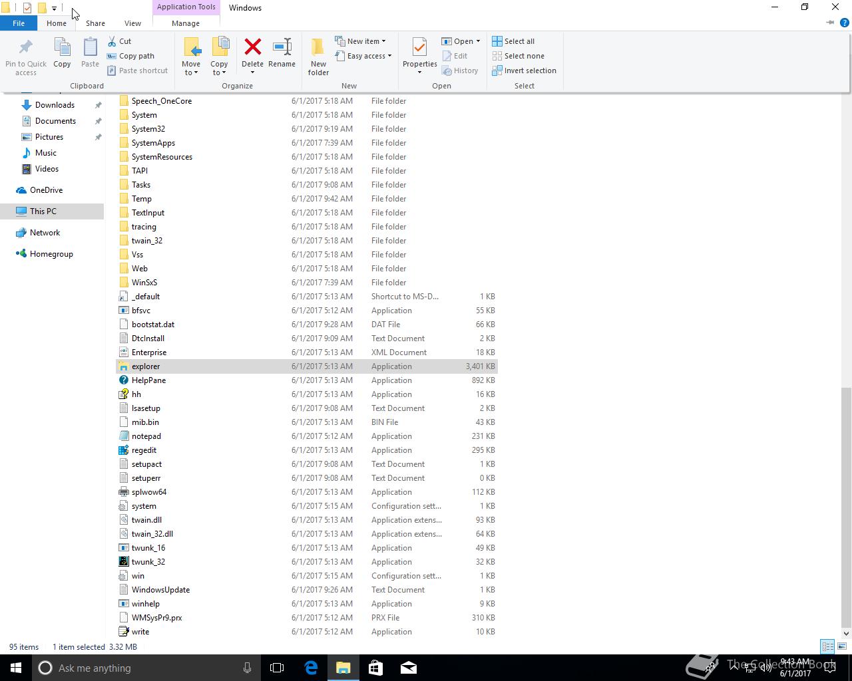Screen dimensions: 852x681
Task: Click the quick access toolbar Properties checkmark icon
Action: pos(27,8)
